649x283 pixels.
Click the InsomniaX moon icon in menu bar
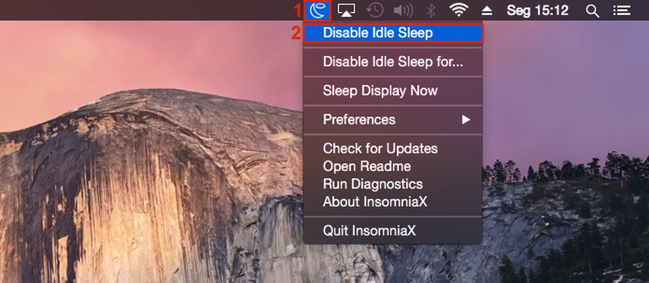click(x=319, y=11)
